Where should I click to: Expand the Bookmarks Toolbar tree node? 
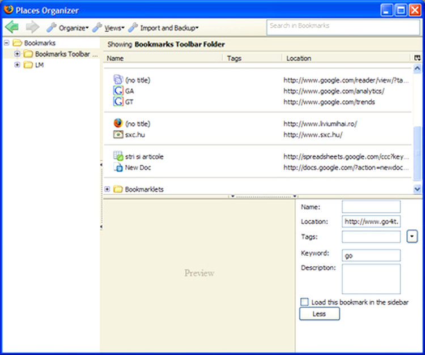pyautogui.click(x=18, y=54)
